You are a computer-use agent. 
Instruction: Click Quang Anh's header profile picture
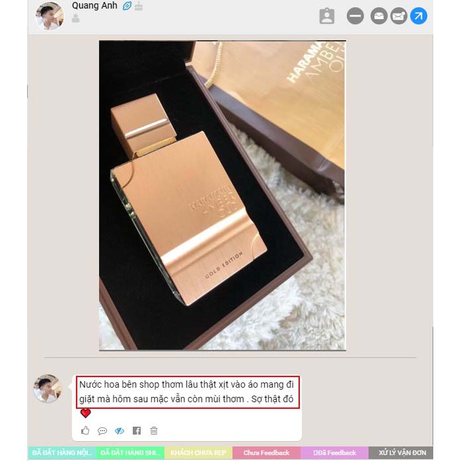pos(50,16)
